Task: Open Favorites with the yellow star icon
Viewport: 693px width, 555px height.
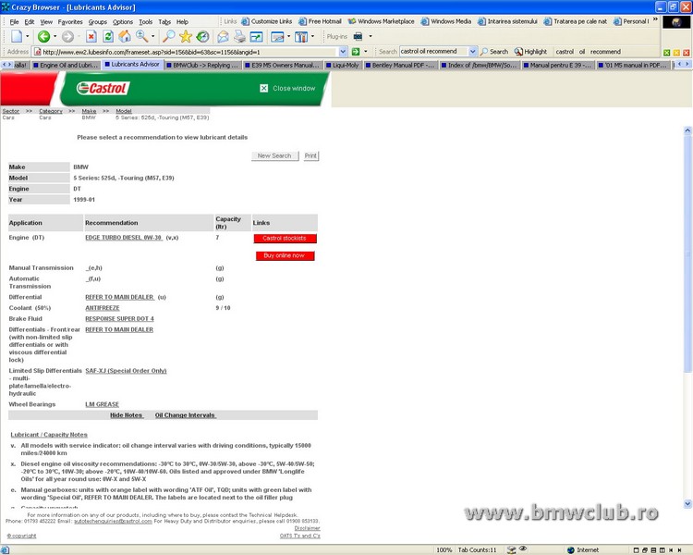Action: (186, 36)
